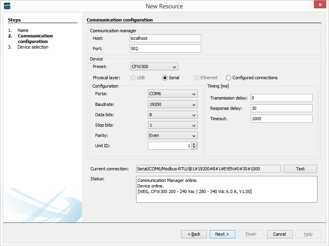Edit the Transmission delay value
This screenshot has width=329, height=246.
[x=281, y=98]
